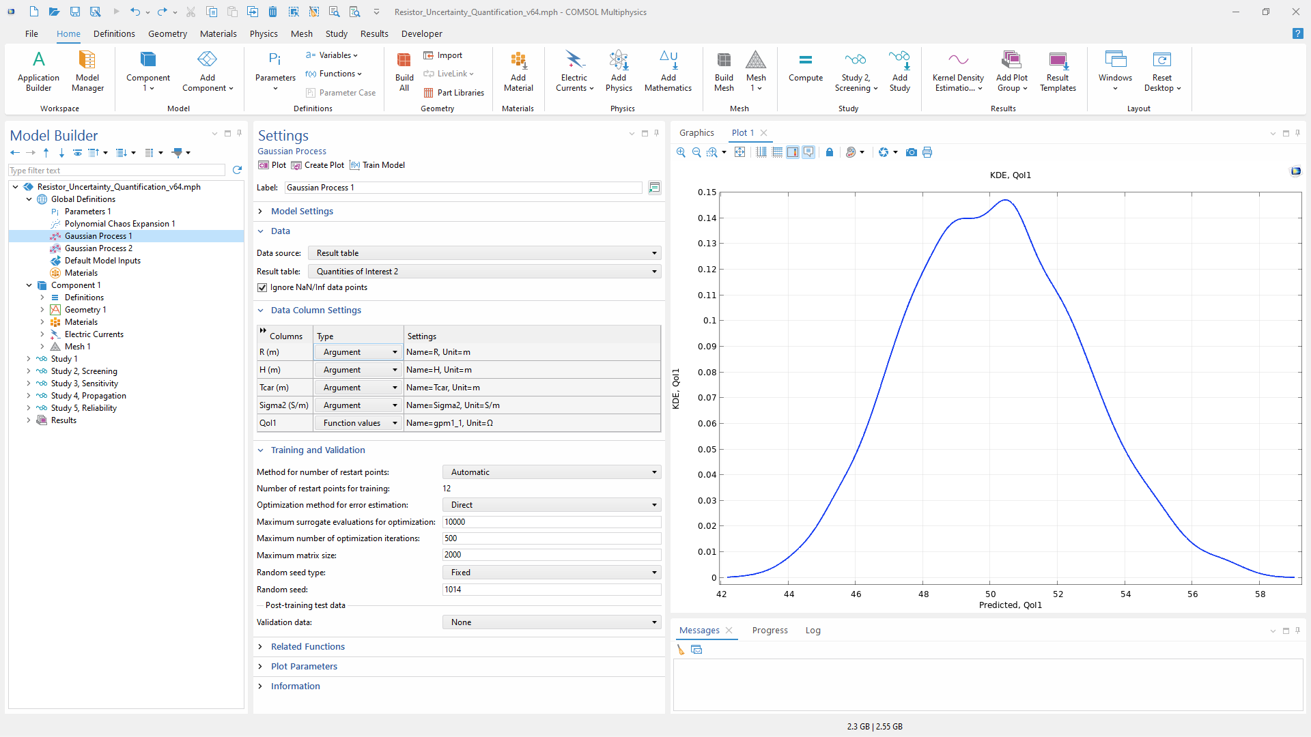Click the Compute button in ribbon
1311x737 pixels.
(806, 67)
